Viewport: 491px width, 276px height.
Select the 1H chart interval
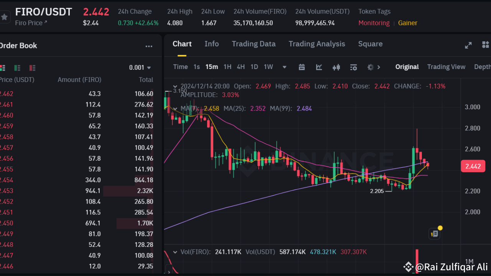tap(227, 67)
